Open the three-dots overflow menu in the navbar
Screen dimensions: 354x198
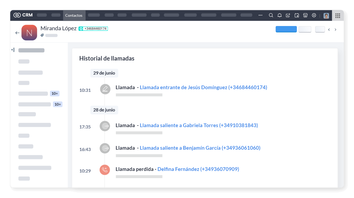point(260,15)
